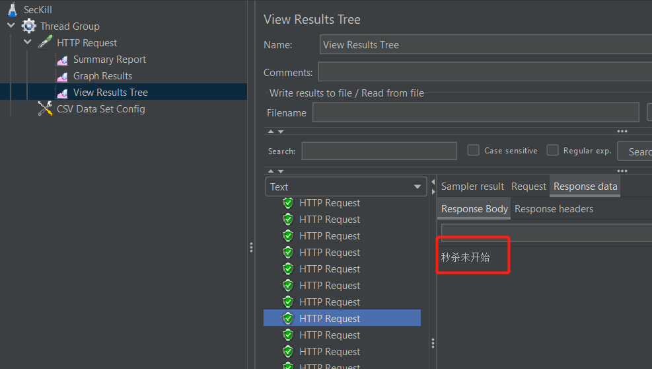The width and height of the screenshot is (652, 369).
Task: Click the left arrow on the results split pane
Action: click(433, 182)
